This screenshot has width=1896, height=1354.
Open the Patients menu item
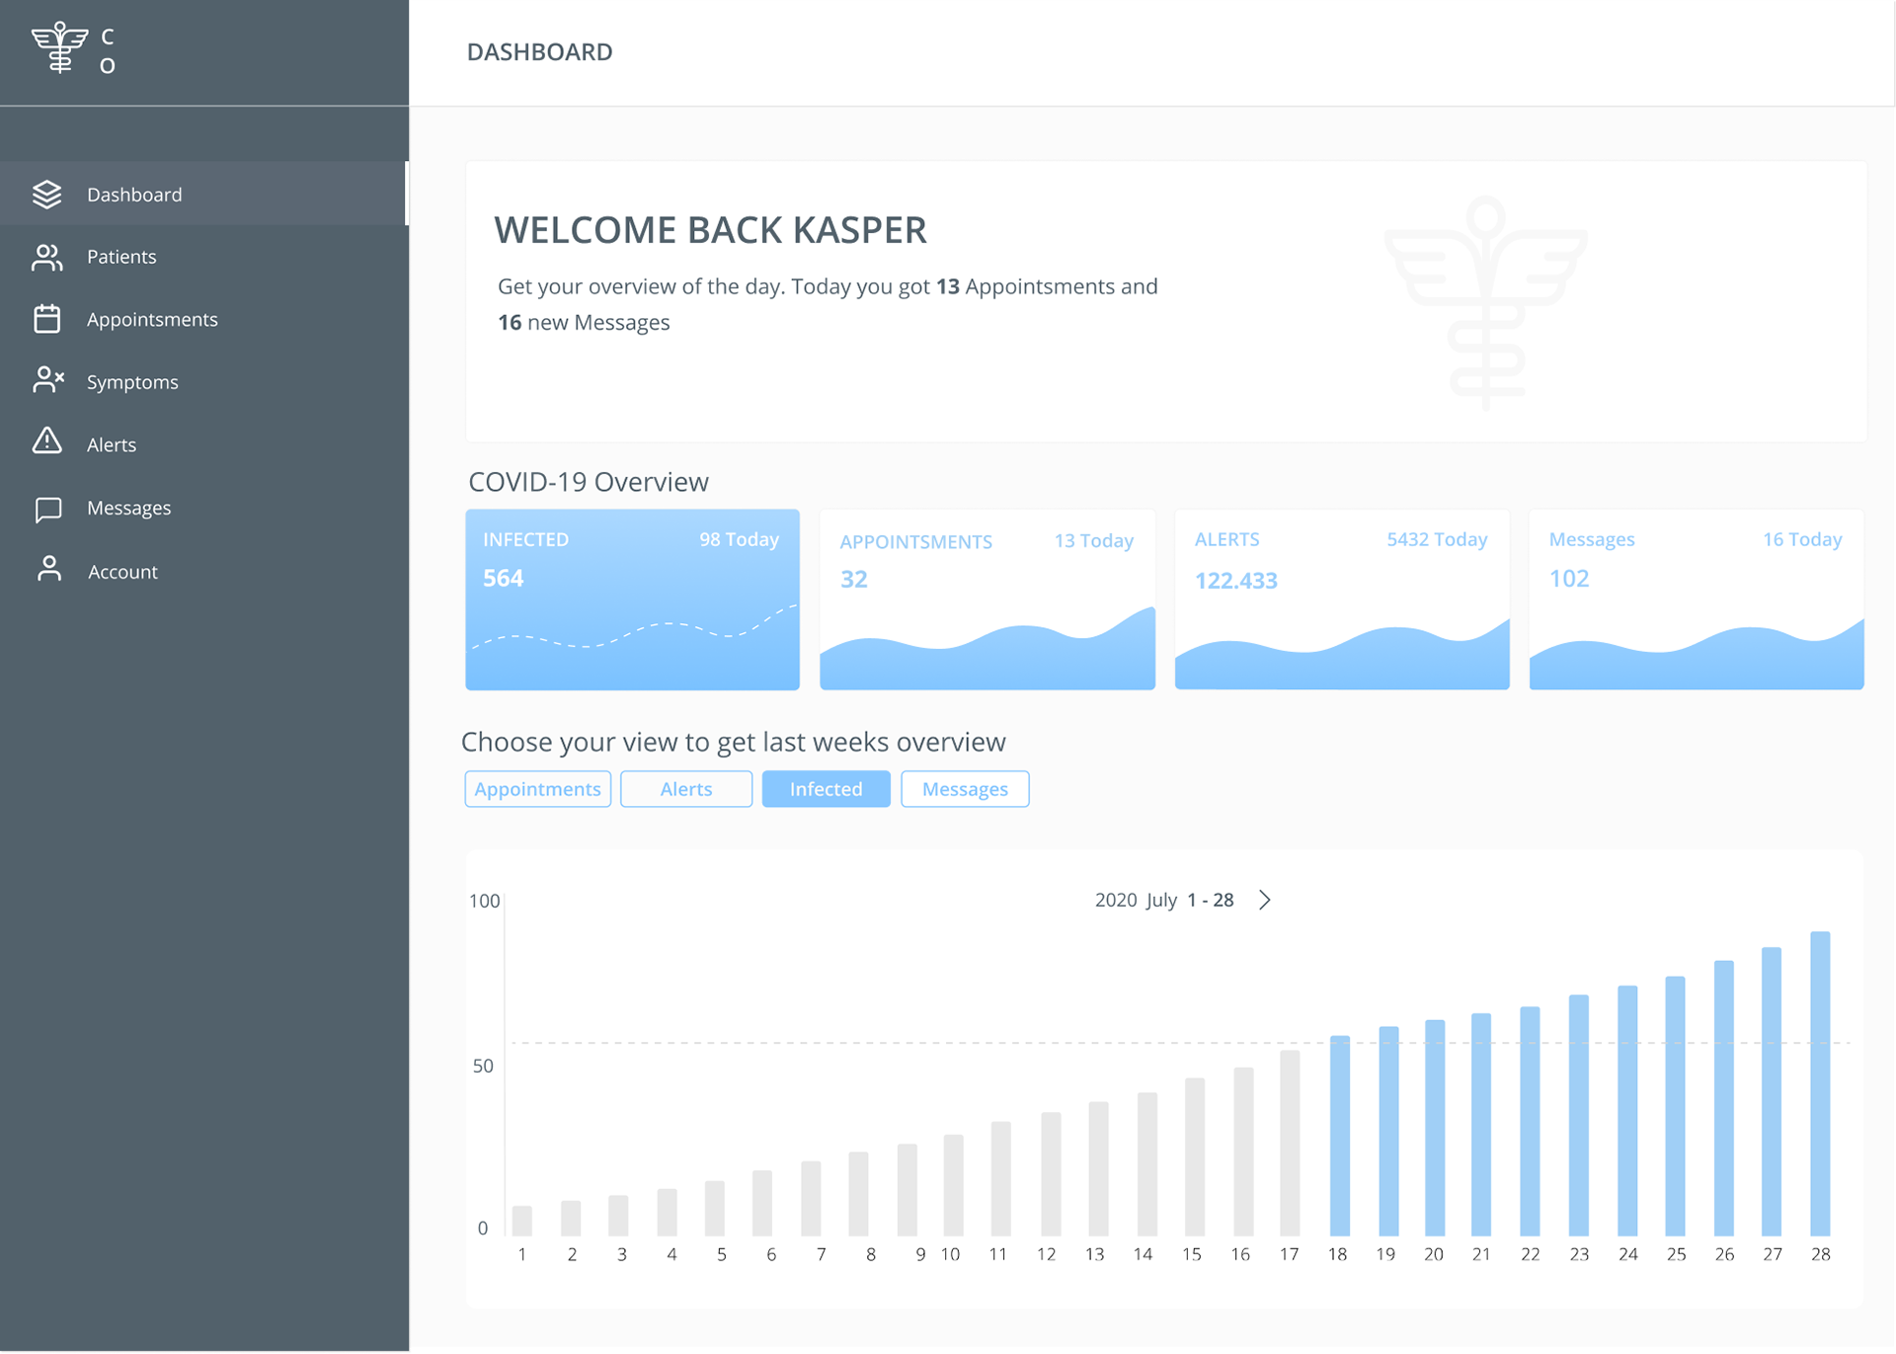[x=121, y=257]
